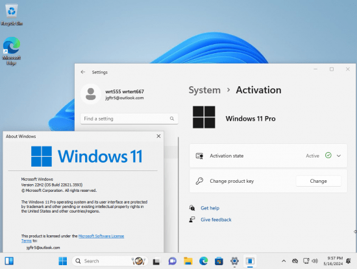Navigate to System in the breadcrumb
This screenshot has width=357, height=269.
point(204,90)
